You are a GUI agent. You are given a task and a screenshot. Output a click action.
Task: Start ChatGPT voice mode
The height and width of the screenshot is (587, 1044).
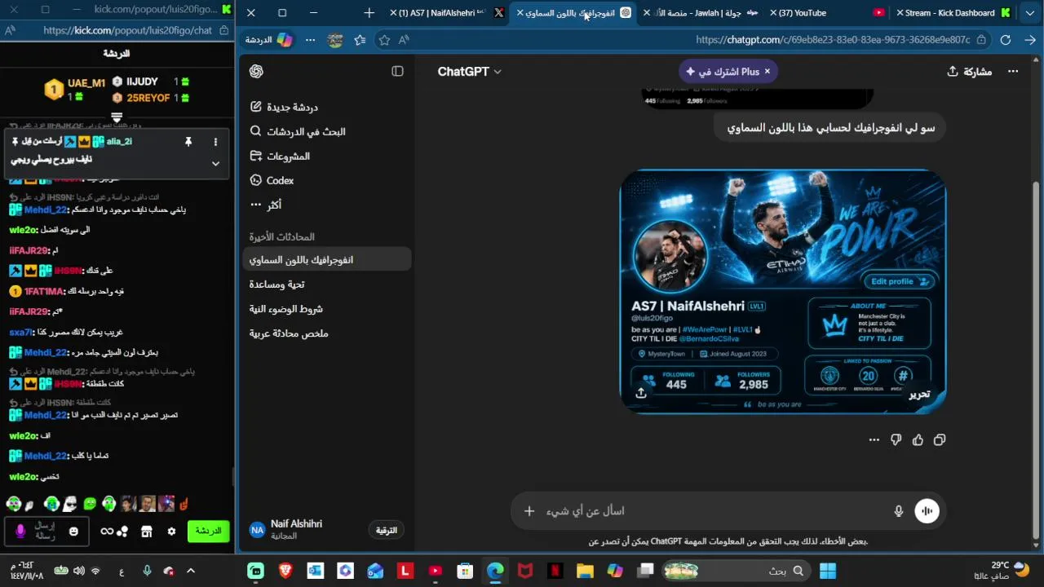927,511
